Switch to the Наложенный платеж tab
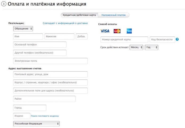Viewport: 185px width, 128px height. 113,15
